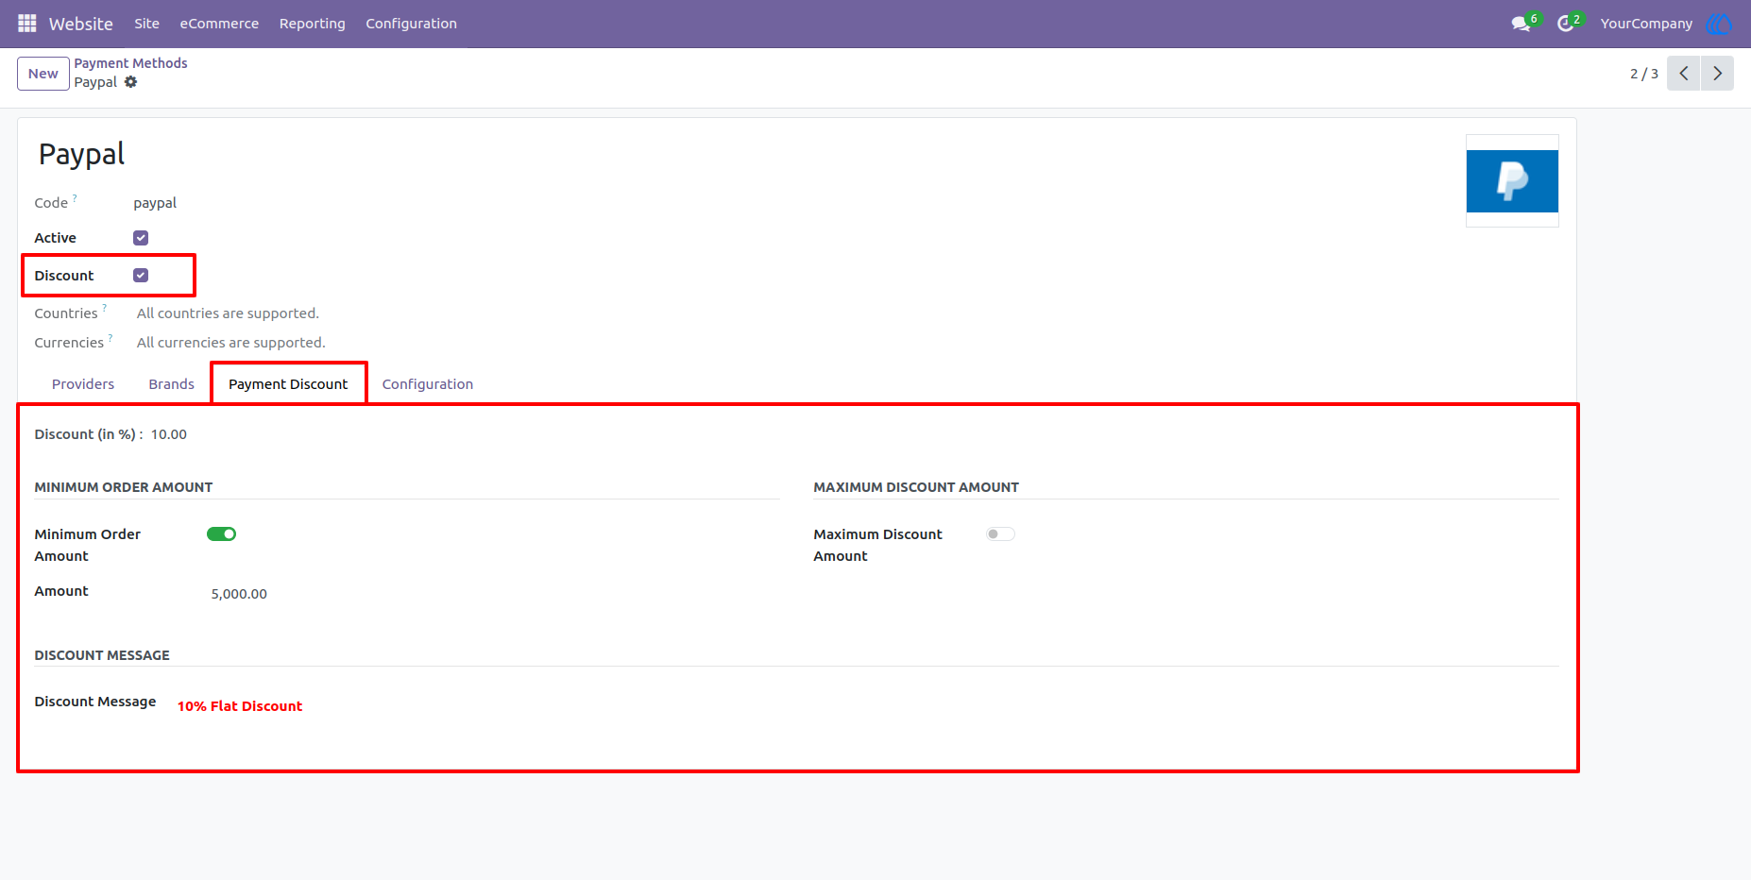Edit the Discount percentage value 10.00

click(x=169, y=434)
